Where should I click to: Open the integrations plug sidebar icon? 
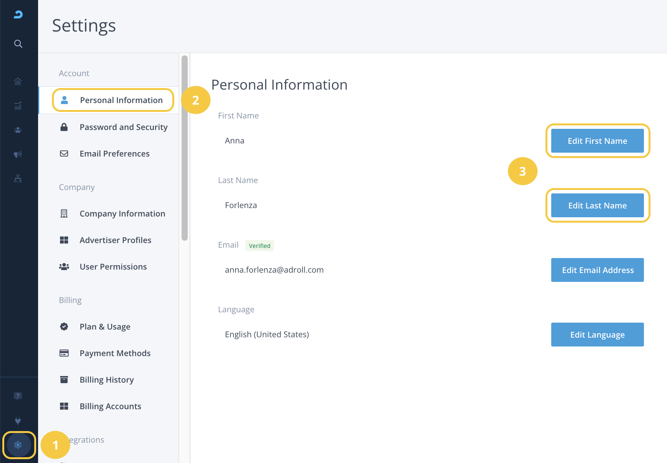pyautogui.click(x=18, y=420)
